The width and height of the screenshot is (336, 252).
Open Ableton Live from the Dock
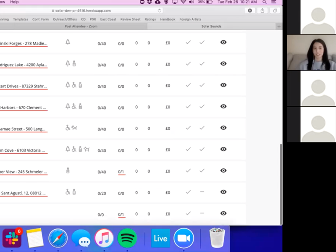pos(160,238)
